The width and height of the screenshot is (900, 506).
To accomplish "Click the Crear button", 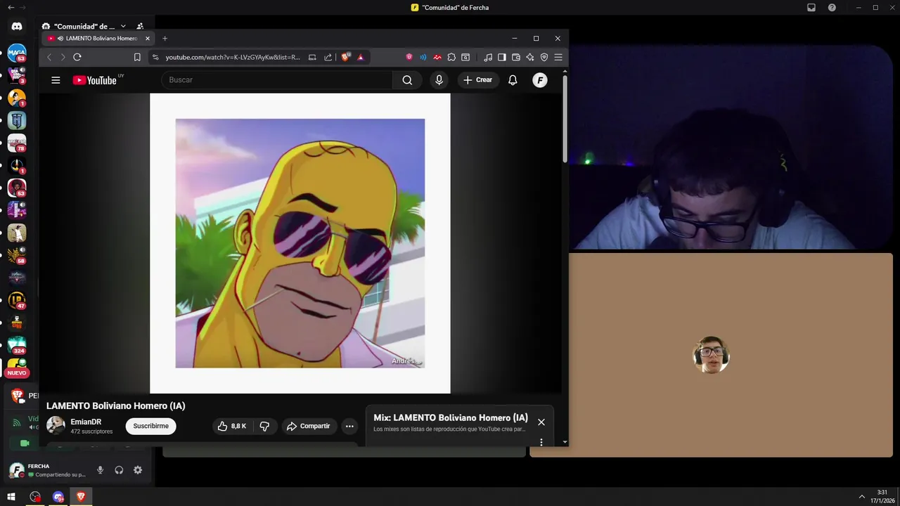I will click(x=478, y=80).
